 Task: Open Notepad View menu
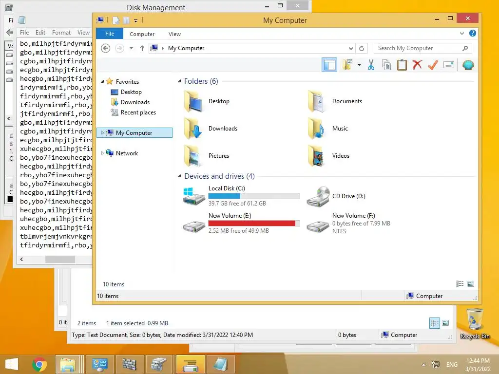click(83, 33)
